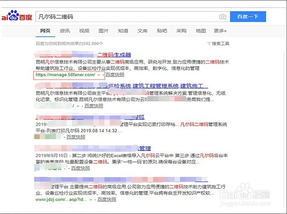
Task: Click snippet text 2019年9月10日 - 第二步
Action: pos(61,156)
